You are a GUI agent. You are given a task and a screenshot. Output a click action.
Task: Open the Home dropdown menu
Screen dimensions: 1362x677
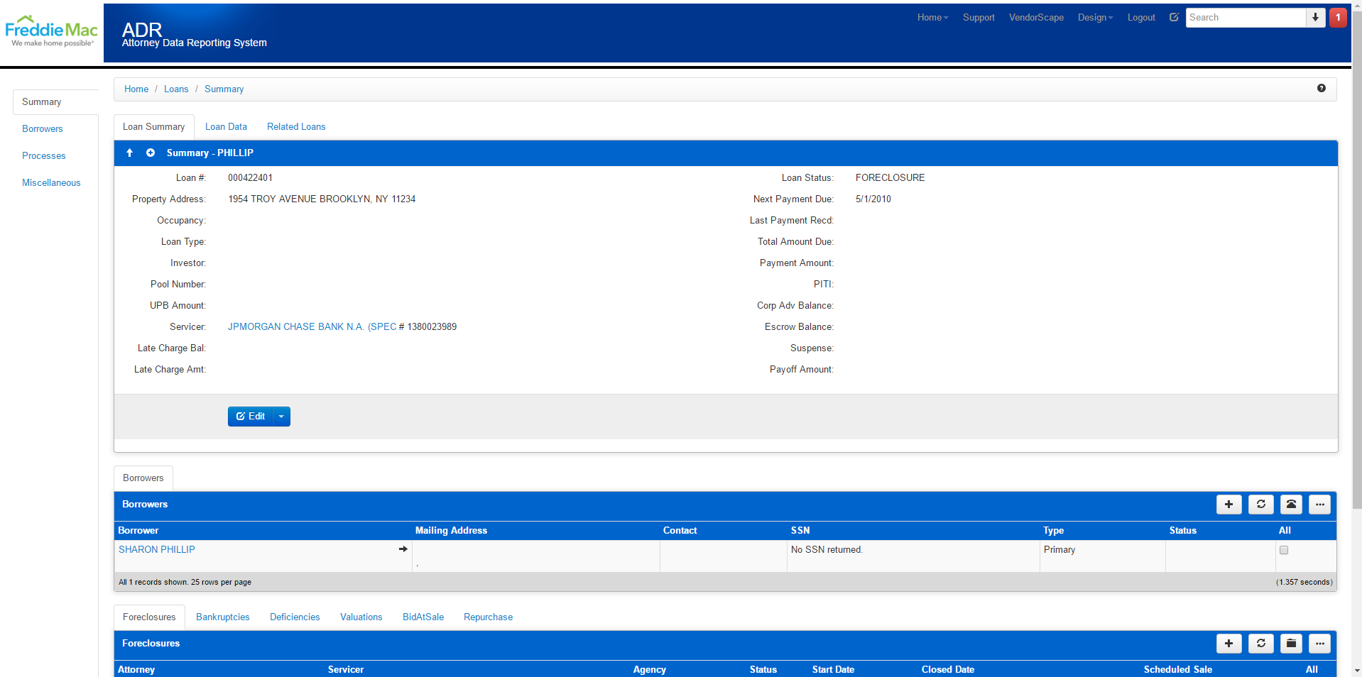tap(932, 18)
